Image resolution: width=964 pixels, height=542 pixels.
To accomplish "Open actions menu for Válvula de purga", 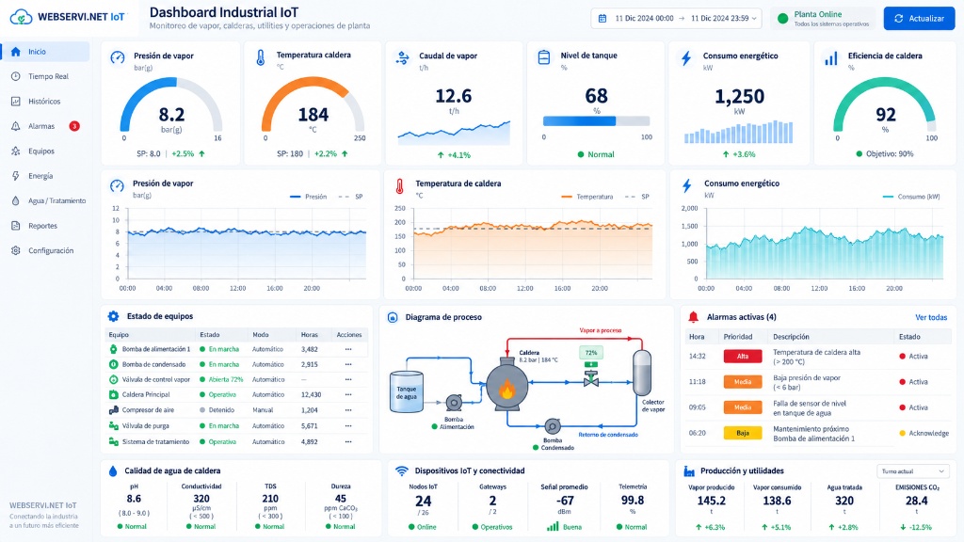I will tap(348, 426).
